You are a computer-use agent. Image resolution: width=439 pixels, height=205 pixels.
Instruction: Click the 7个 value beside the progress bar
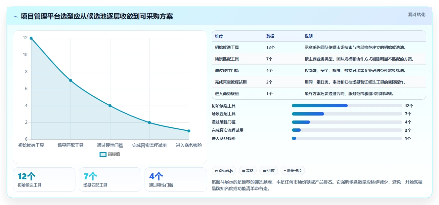point(408,114)
